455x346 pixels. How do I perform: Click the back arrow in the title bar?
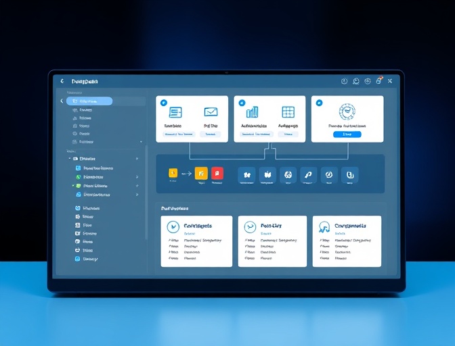click(62, 81)
